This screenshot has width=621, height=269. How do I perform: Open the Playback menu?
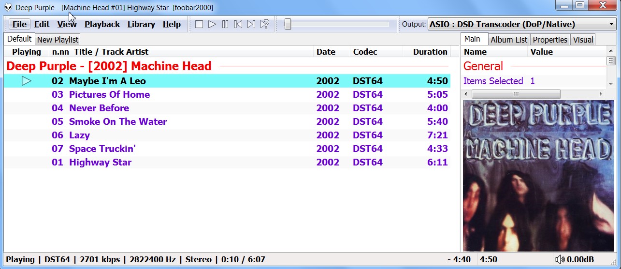click(102, 24)
